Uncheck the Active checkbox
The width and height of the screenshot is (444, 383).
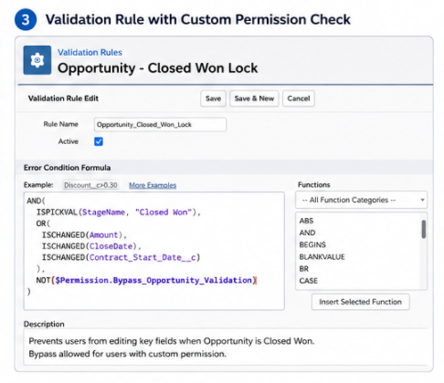click(99, 141)
